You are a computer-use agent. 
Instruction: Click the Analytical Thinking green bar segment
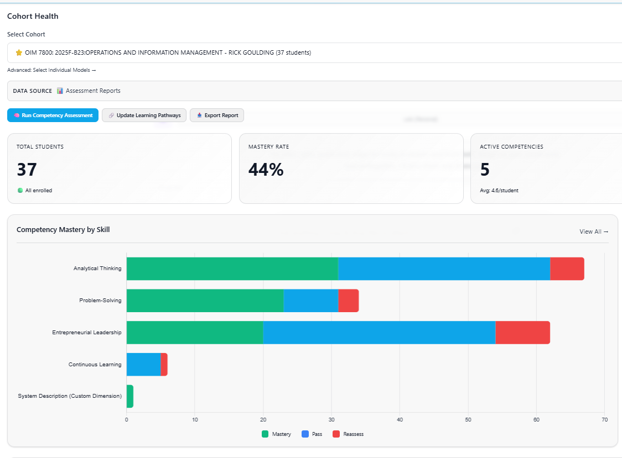(232, 269)
